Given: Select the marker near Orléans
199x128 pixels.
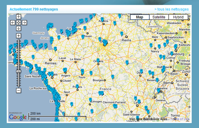Looking at the screenshot, I should pos(98,61).
